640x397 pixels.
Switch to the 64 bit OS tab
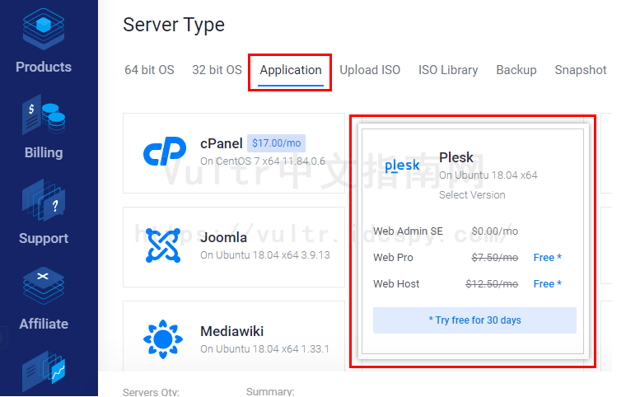click(x=149, y=70)
